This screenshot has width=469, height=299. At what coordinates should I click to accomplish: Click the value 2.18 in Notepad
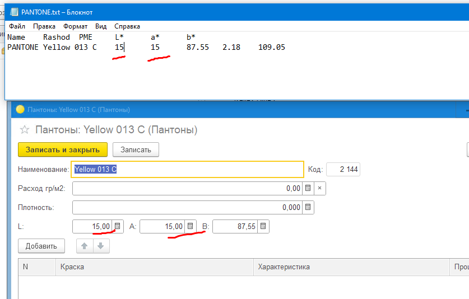pos(231,47)
